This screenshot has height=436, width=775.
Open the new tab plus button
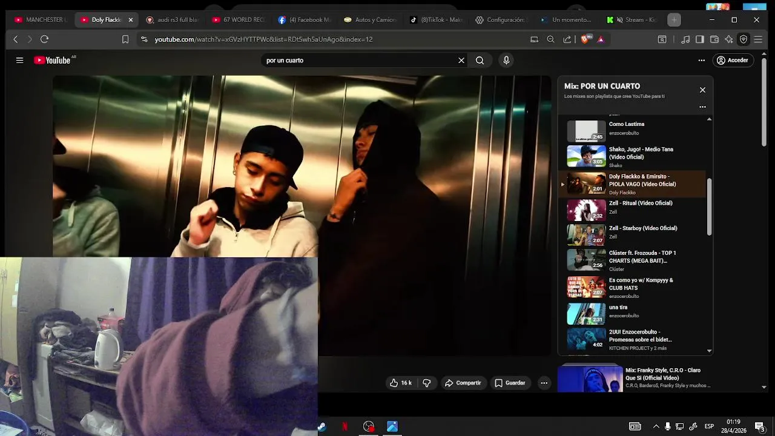click(674, 20)
